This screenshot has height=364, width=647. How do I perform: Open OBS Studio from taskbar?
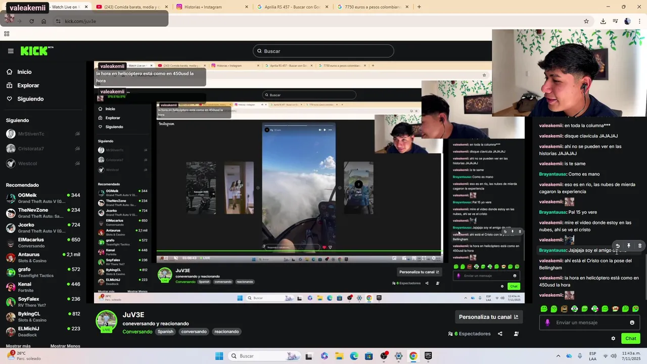tap(384, 356)
